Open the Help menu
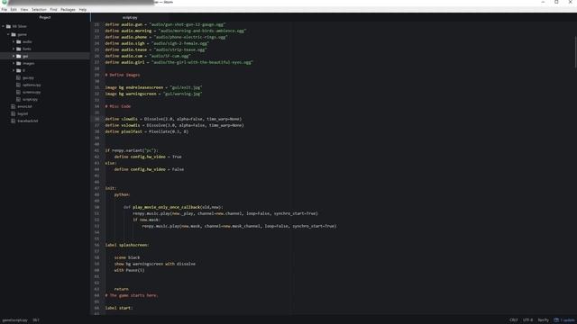577x324 pixels. (83, 10)
